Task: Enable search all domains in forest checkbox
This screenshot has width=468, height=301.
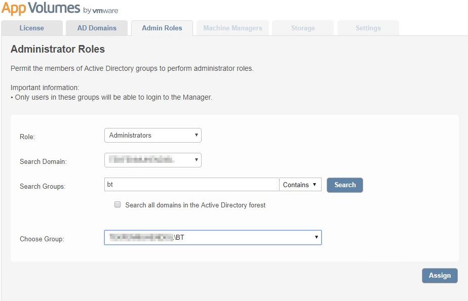Action: [118, 204]
